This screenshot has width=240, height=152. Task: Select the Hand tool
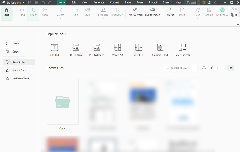click(22, 12)
